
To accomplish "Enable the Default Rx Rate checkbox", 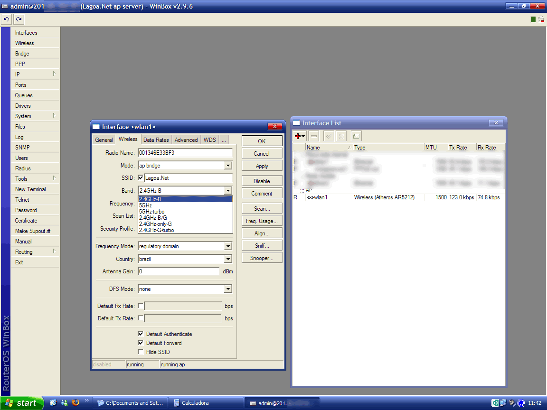I will tap(141, 306).
